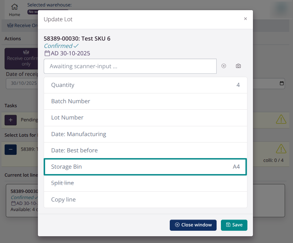Focus the Awaiting scanner-input field
The height and width of the screenshot is (243, 293).
130,66
